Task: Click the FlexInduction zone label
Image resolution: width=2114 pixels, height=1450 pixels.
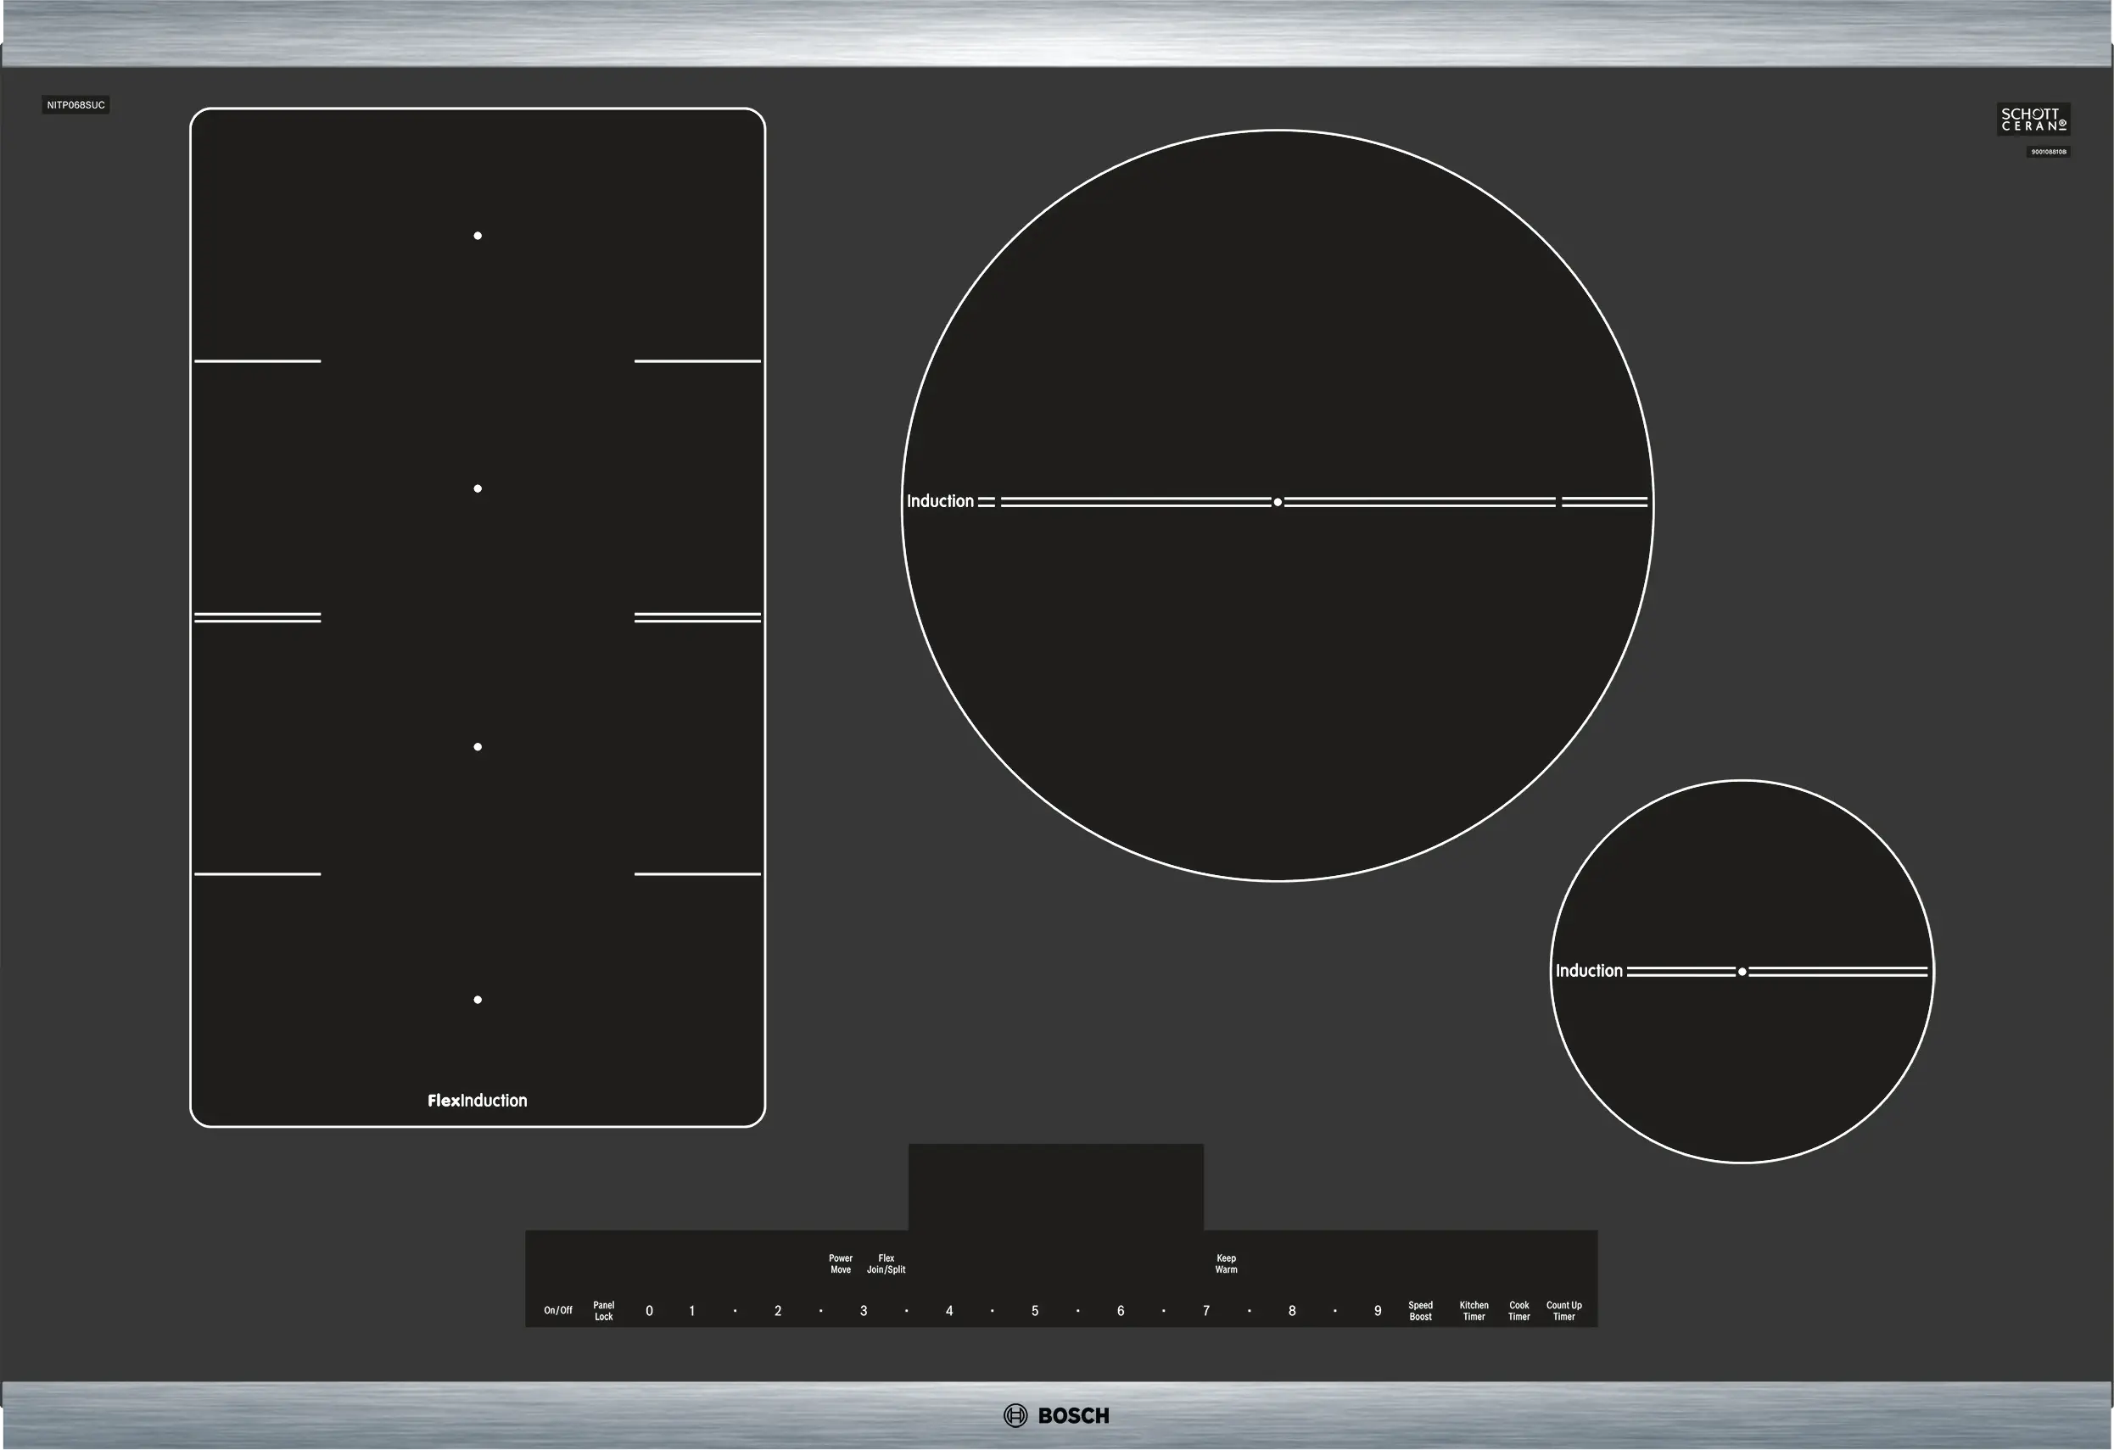Action: pos(478,1100)
